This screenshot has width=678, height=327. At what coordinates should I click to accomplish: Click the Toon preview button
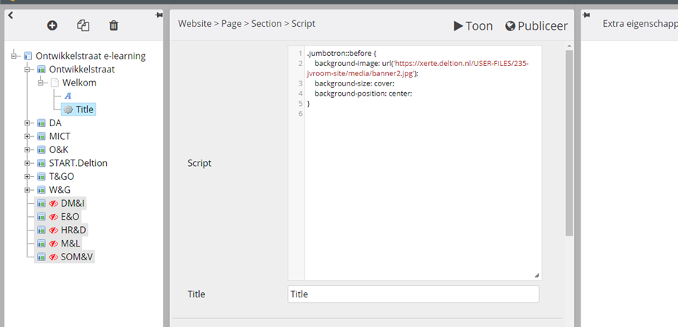pyautogui.click(x=473, y=26)
